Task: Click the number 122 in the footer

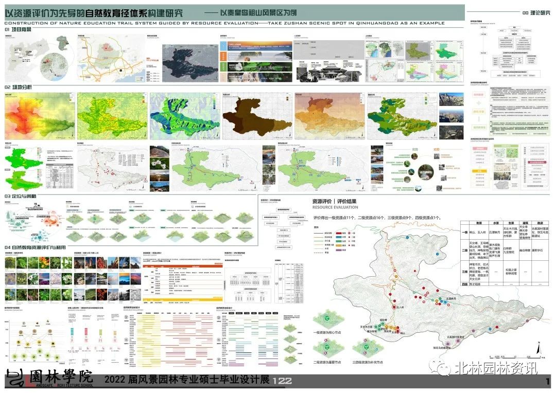Action: [x=283, y=381]
